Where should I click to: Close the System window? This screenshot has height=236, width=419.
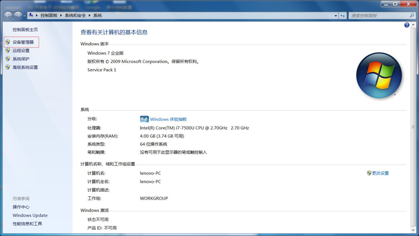pyautogui.click(x=408, y=4)
